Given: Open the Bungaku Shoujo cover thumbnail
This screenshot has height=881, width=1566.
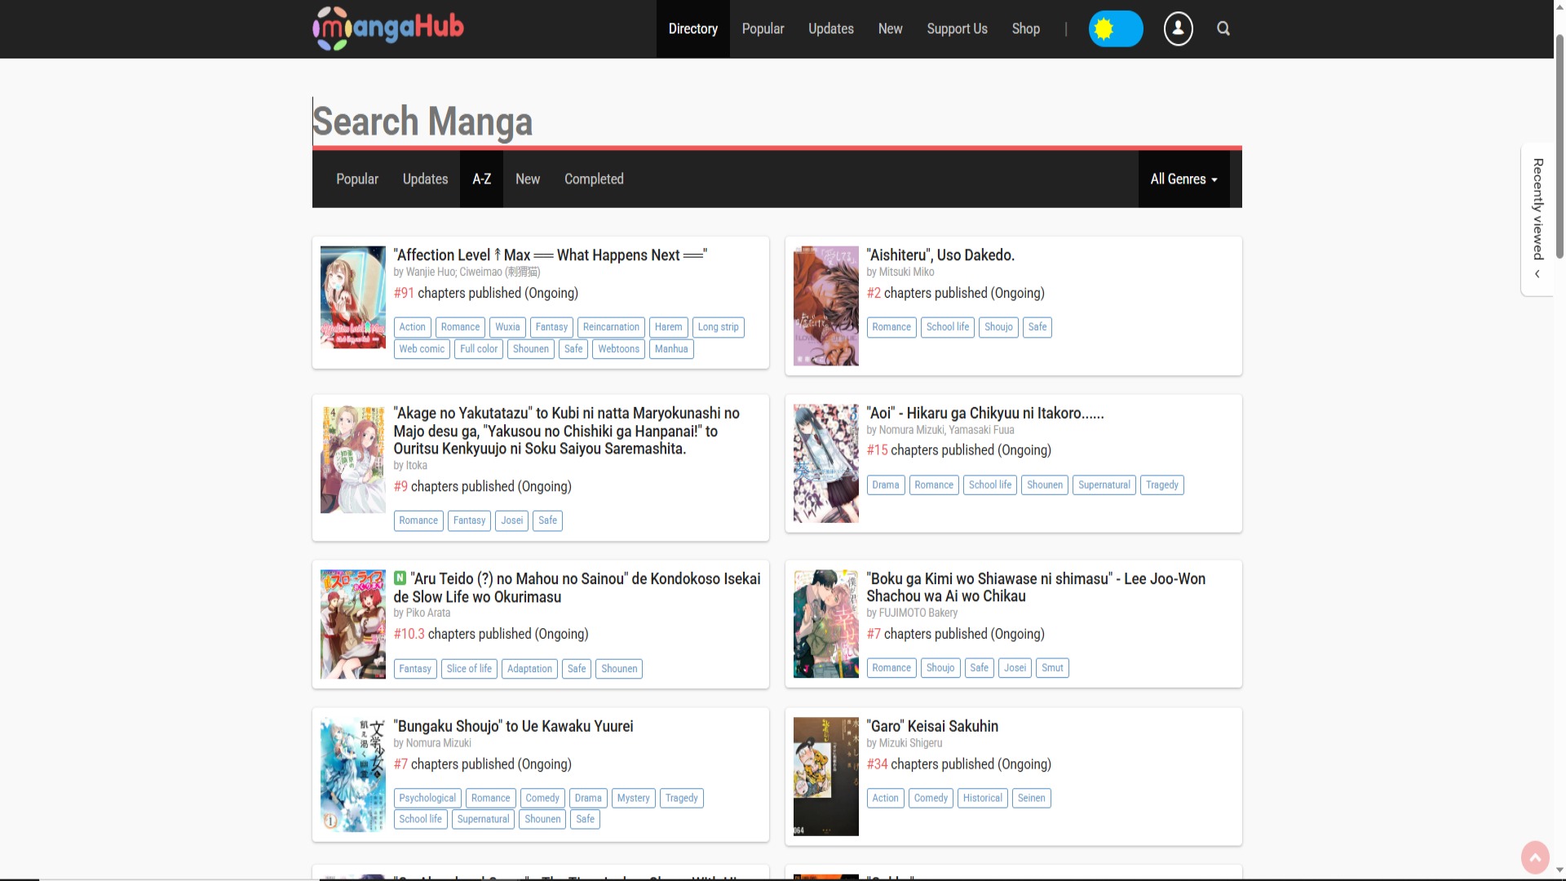Looking at the screenshot, I should (352, 774).
